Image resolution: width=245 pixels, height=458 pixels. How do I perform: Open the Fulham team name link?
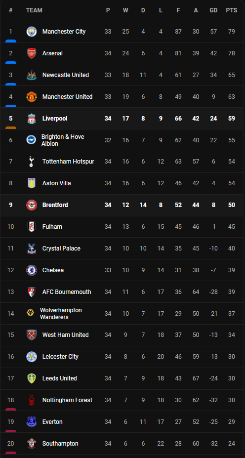[52, 227]
